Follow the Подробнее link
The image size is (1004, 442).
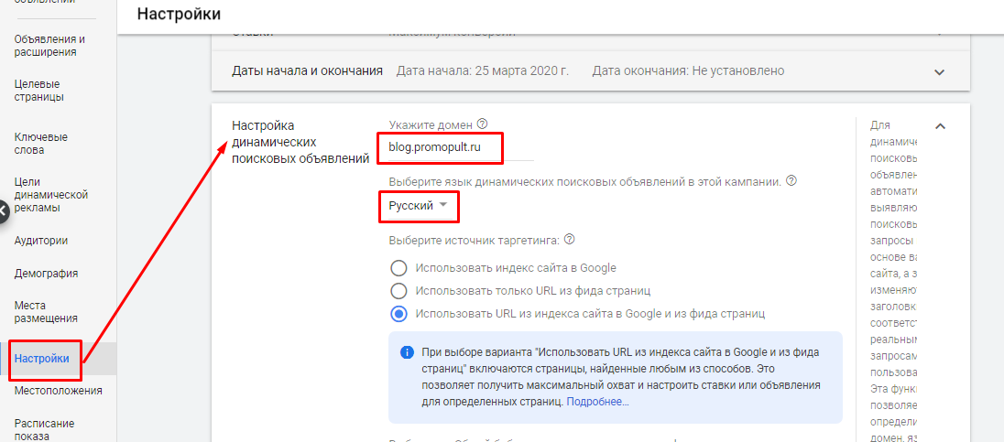click(597, 402)
